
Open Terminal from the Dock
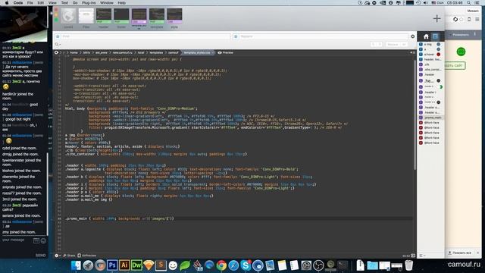click(x=343, y=265)
